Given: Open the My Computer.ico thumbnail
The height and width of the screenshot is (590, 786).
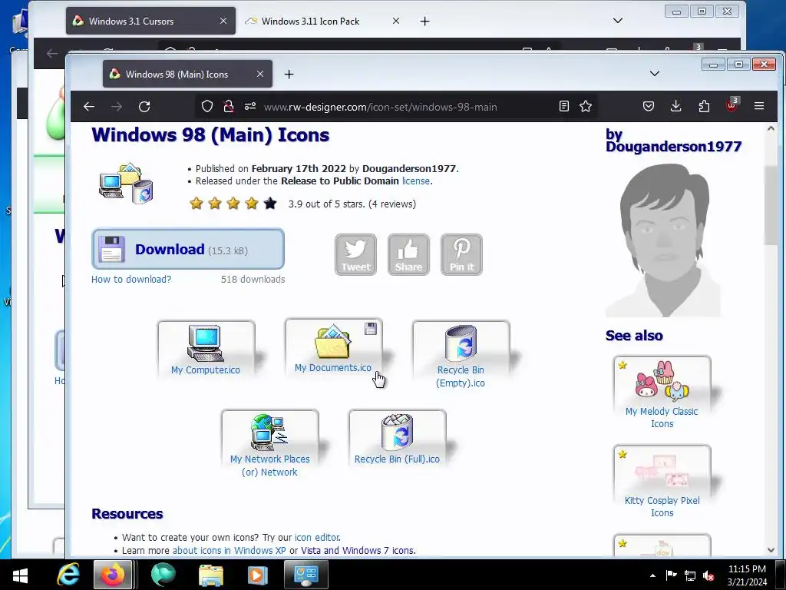Looking at the screenshot, I should pyautogui.click(x=206, y=350).
